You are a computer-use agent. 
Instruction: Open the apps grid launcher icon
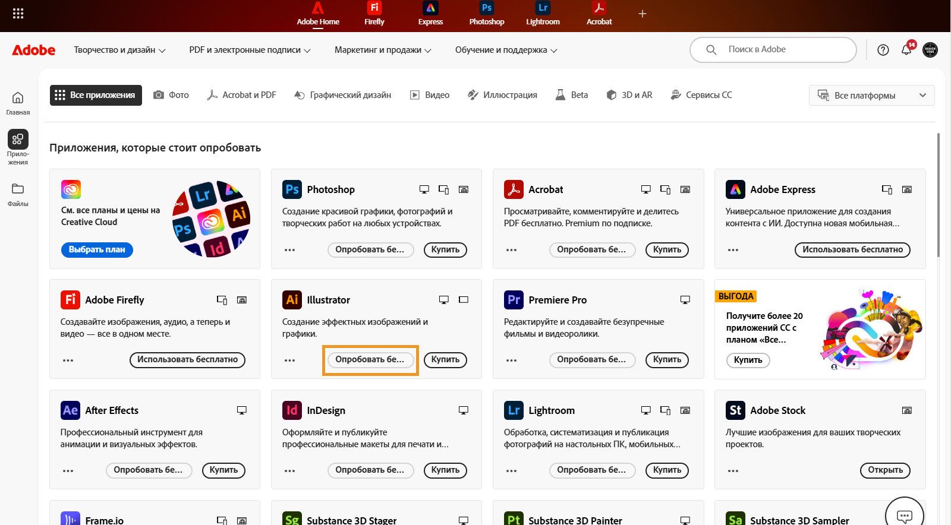tap(18, 13)
